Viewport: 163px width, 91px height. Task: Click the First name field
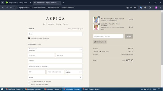click(x=41, y=55)
